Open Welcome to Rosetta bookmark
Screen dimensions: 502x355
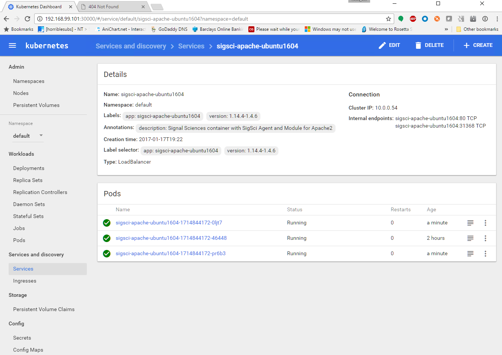387,29
